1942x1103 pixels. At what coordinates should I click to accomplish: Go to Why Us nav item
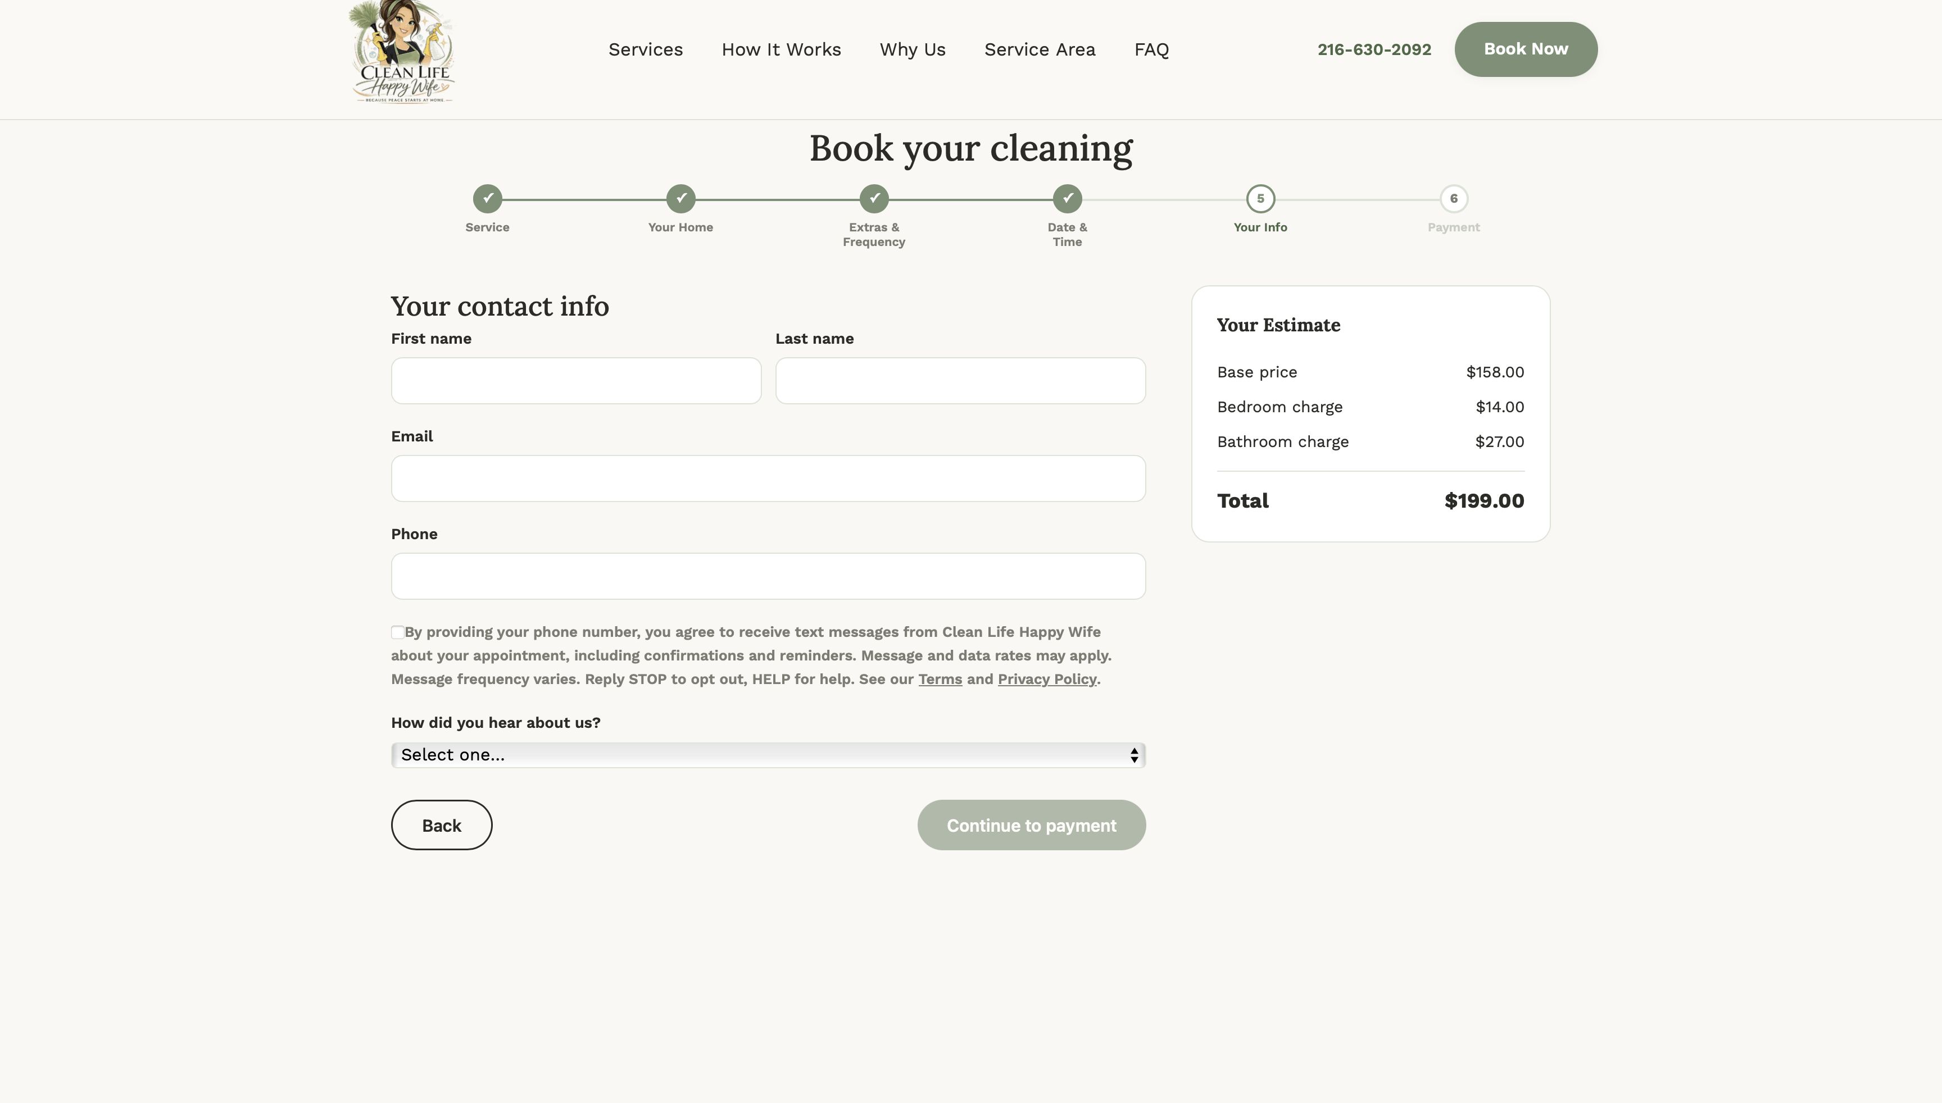tap(913, 50)
